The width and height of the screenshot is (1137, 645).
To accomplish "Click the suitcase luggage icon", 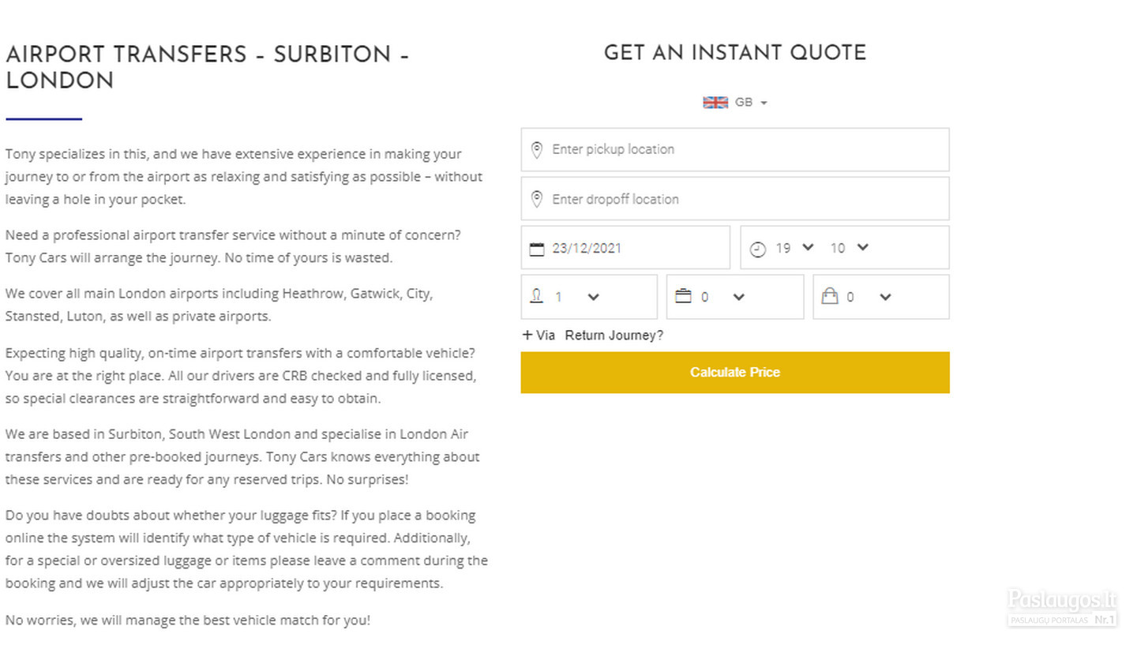I will [x=683, y=296].
